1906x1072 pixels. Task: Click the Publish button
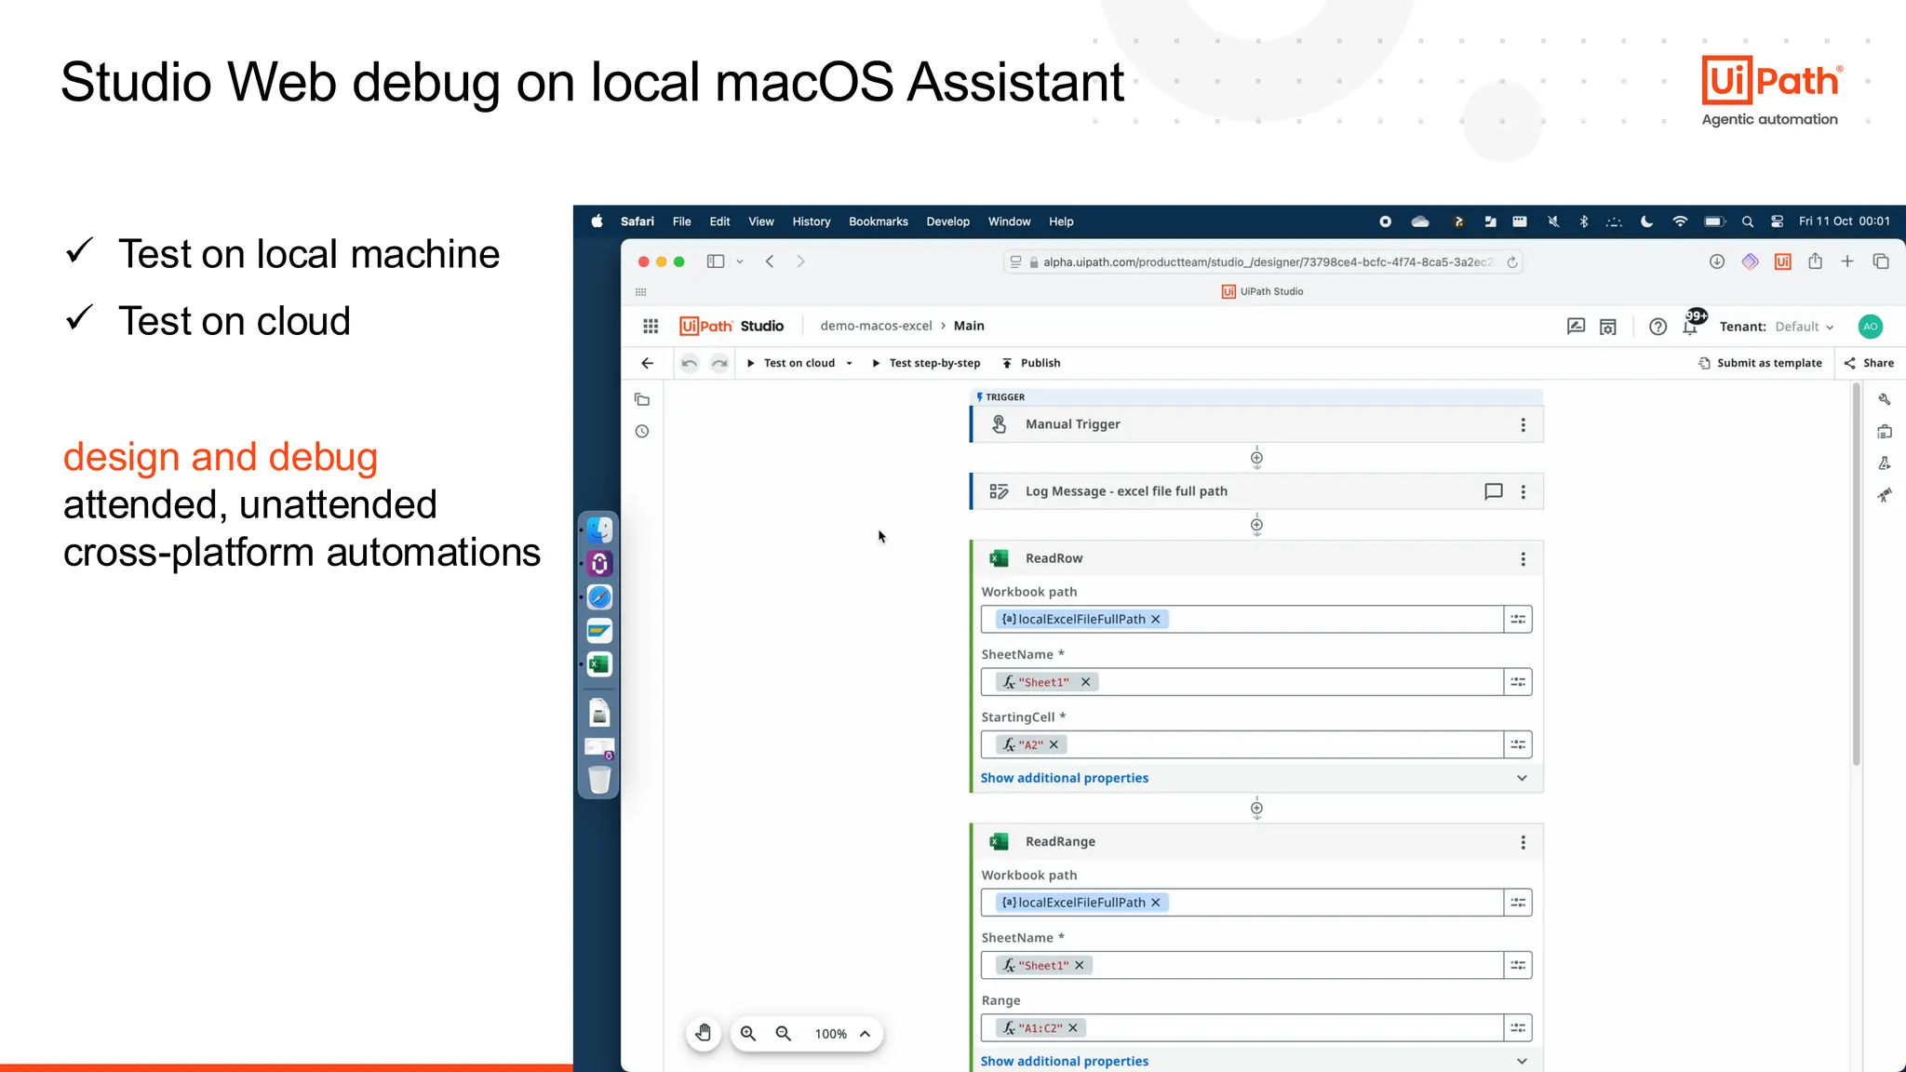click(1031, 363)
